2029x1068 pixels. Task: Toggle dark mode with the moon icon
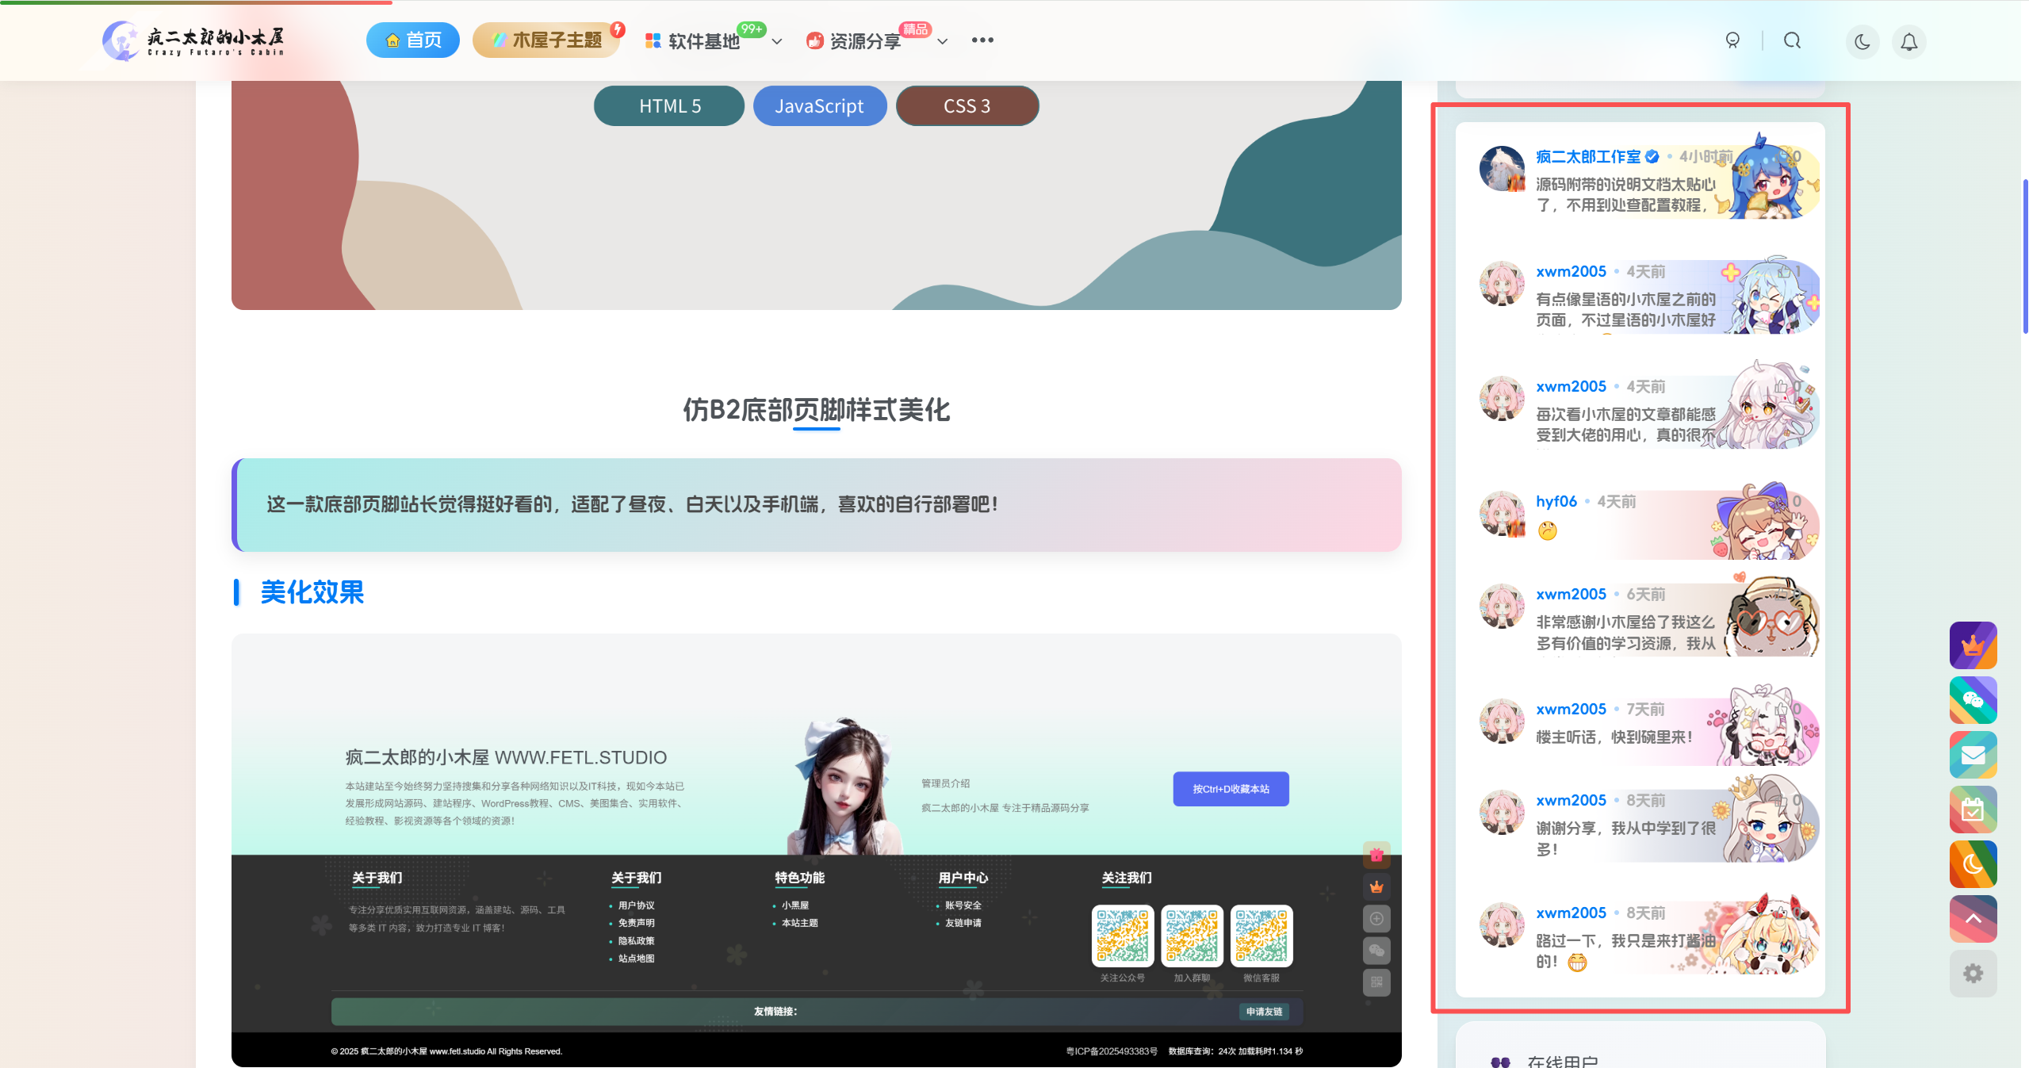pos(1861,40)
